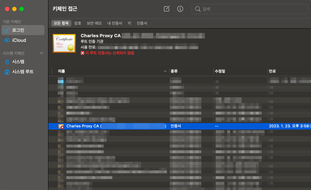Sort list by 이름 column header
Screen dimensions: 311x190
coord(61,71)
